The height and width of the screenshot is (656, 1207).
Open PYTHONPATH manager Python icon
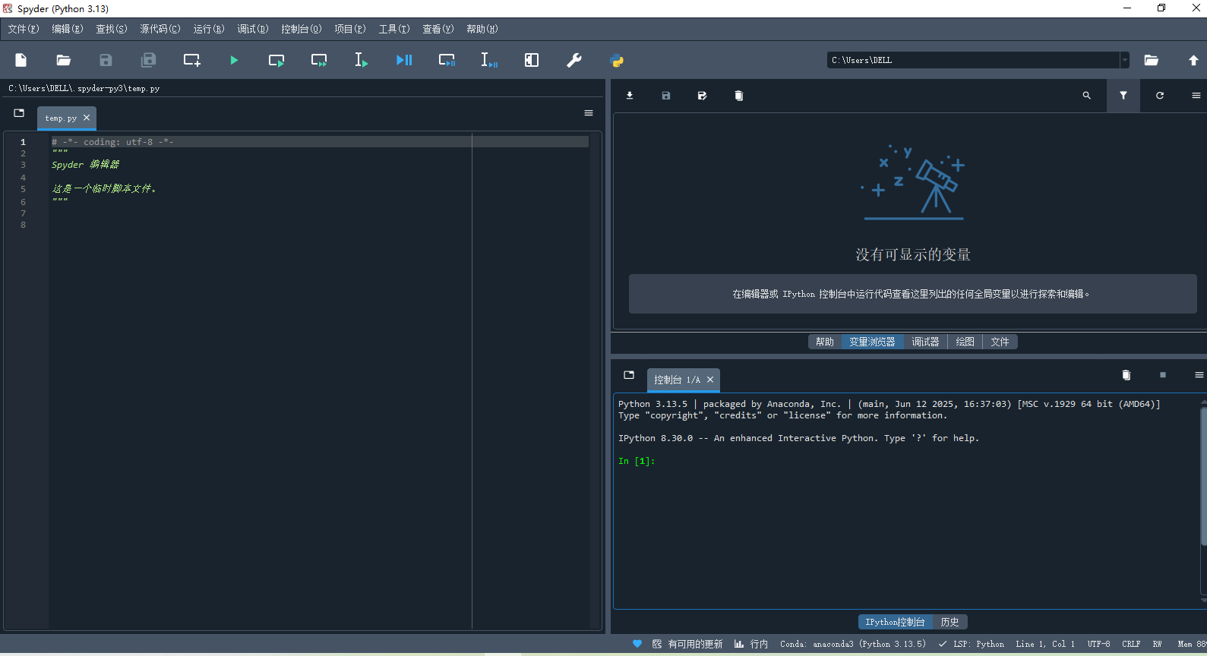617,60
